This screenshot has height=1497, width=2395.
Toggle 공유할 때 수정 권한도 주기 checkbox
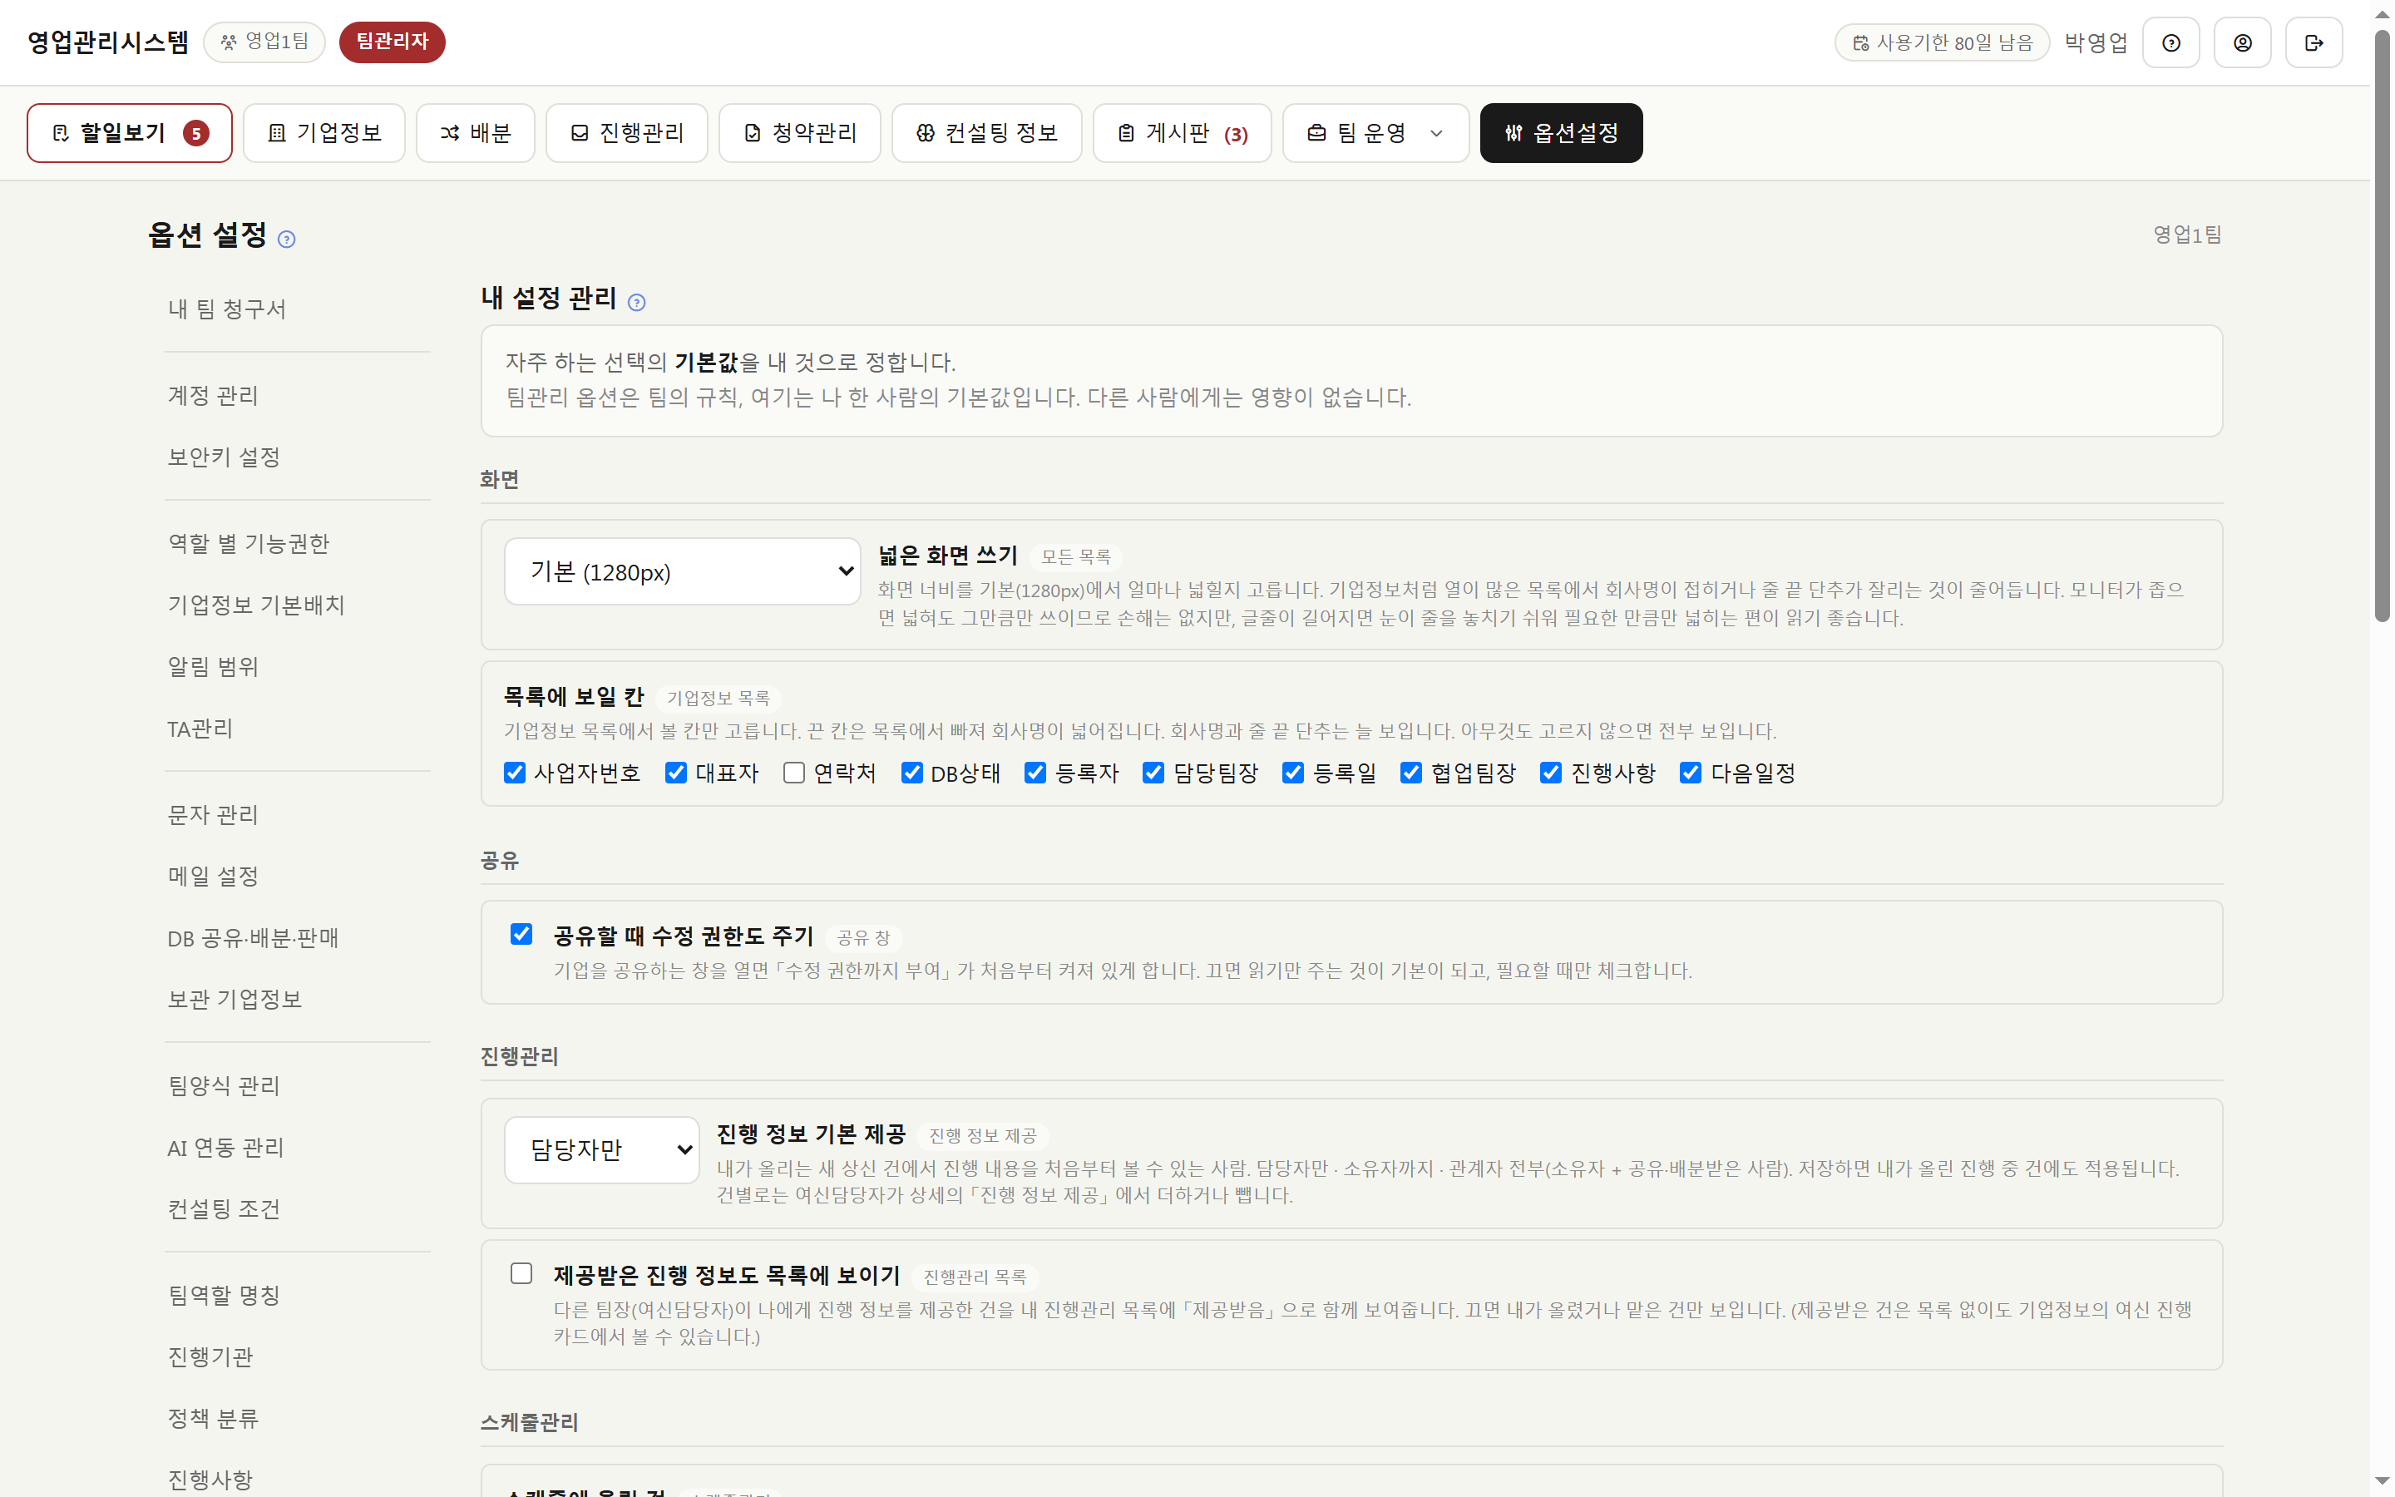pyautogui.click(x=521, y=934)
